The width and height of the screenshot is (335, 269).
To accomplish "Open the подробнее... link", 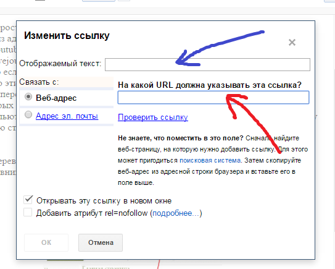I will 176,213.
